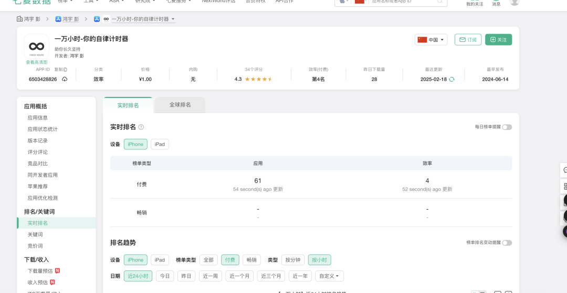This screenshot has width=567, height=293.
Task: Toggle the 榜单排名变动提醒 switch
Action: pyautogui.click(x=507, y=243)
